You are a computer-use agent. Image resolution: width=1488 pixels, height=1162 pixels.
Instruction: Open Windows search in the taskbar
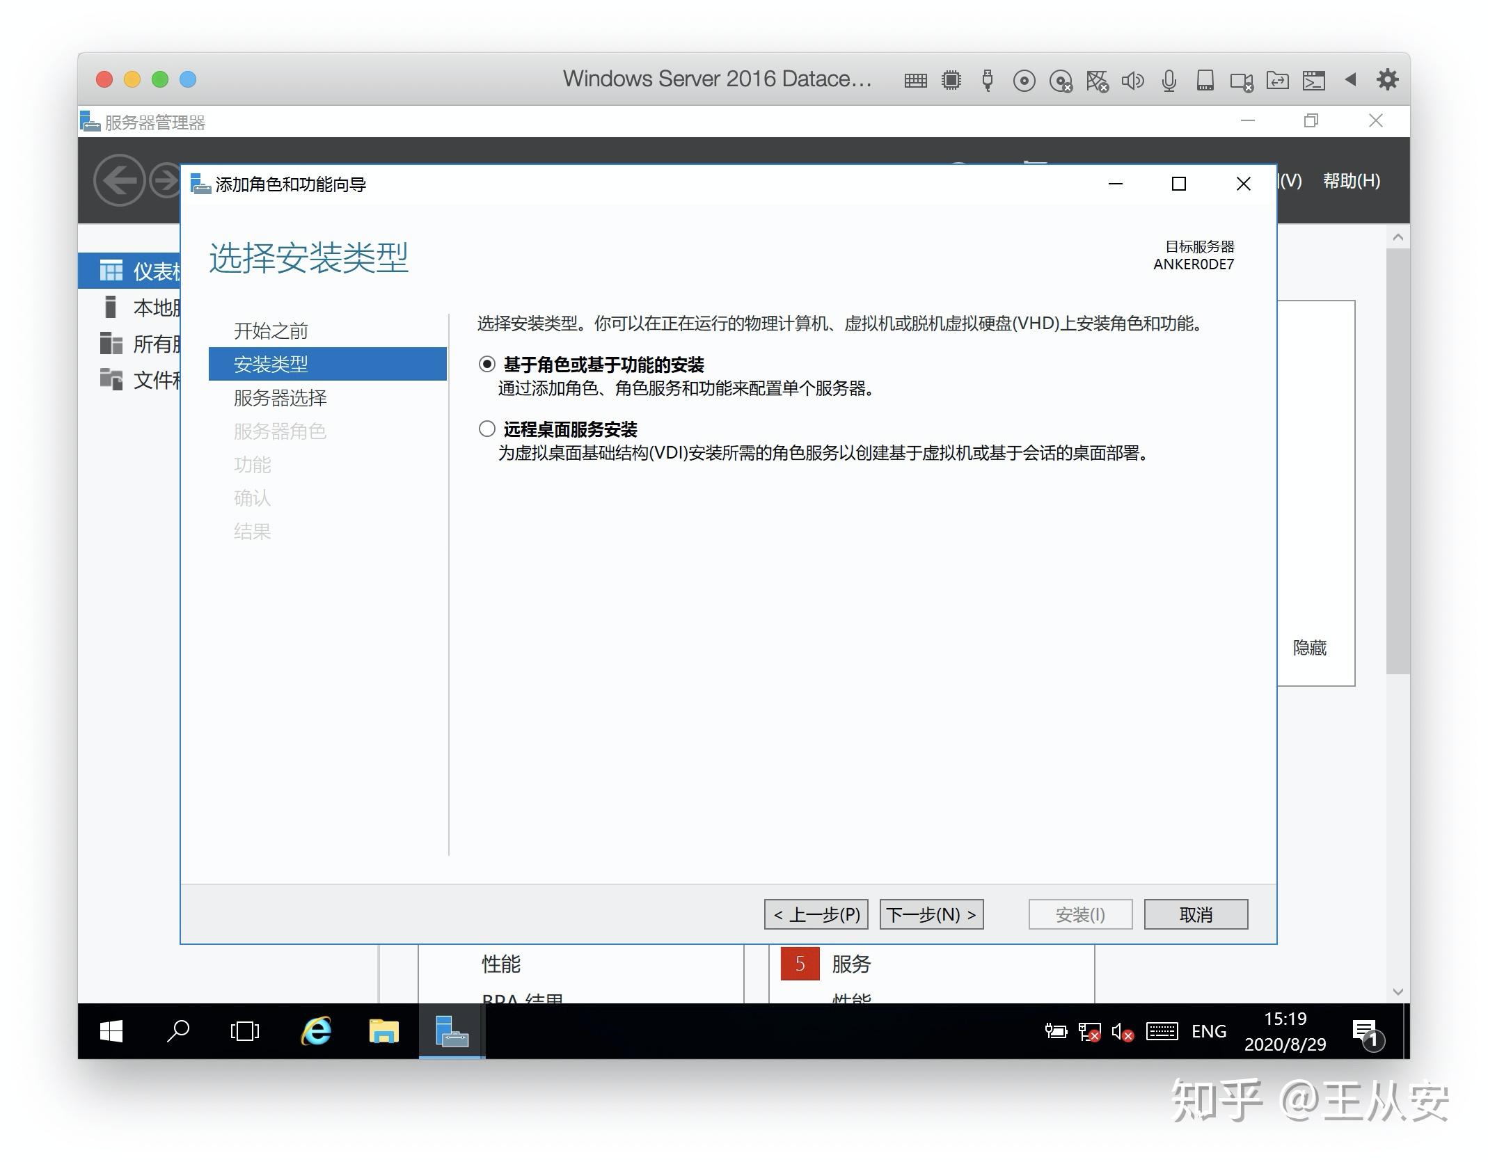178,1031
